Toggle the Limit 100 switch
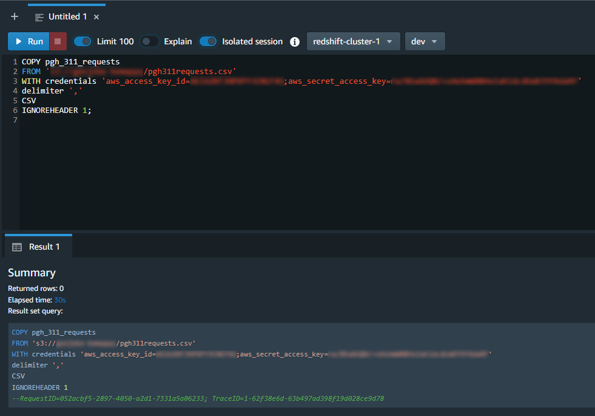The image size is (595, 416). (82, 42)
